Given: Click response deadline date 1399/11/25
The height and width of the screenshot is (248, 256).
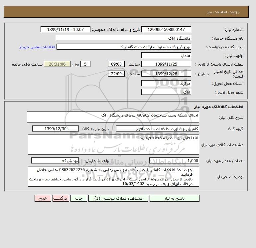Looking at the screenshot, I should [166, 64].
